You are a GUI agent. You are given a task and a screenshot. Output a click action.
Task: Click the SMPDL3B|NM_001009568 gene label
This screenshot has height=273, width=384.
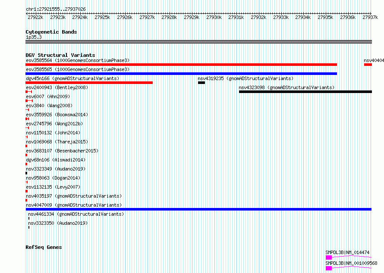click(351, 263)
